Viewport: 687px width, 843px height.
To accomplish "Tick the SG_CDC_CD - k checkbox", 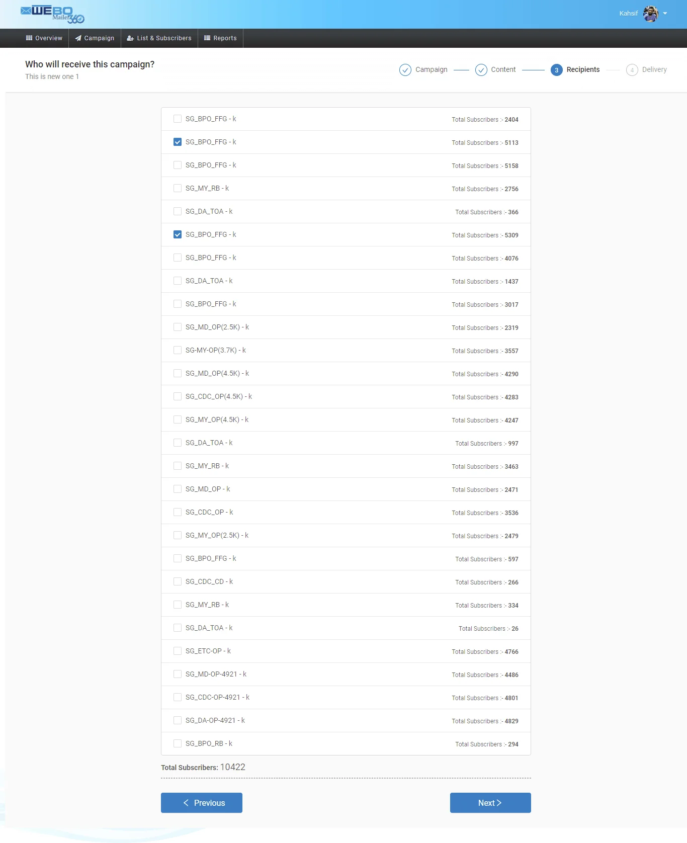I will [178, 582].
